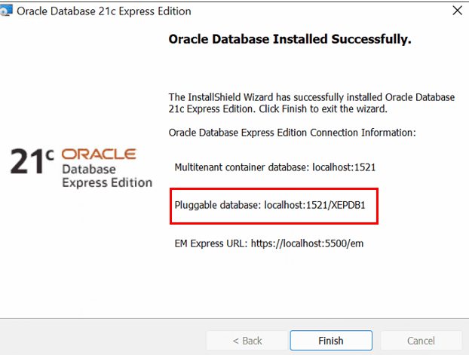The width and height of the screenshot is (469, 355).
Task: Click the localhost:1521 container address
Action: 344,167
